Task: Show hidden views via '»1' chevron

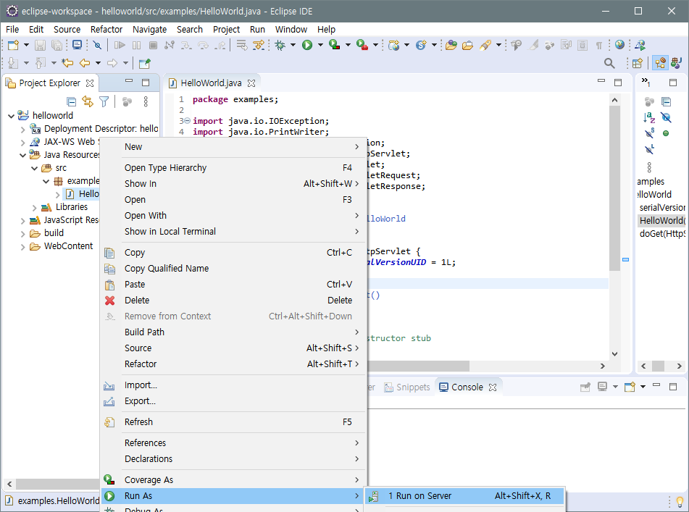Action: coord(645,82)
